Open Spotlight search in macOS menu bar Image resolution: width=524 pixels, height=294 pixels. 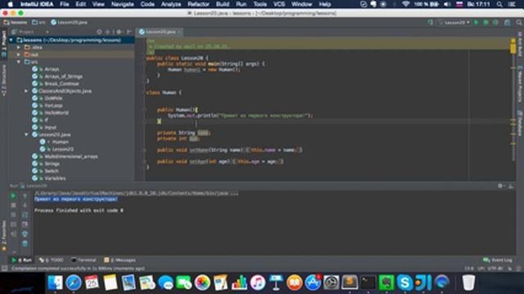(499, 4)
